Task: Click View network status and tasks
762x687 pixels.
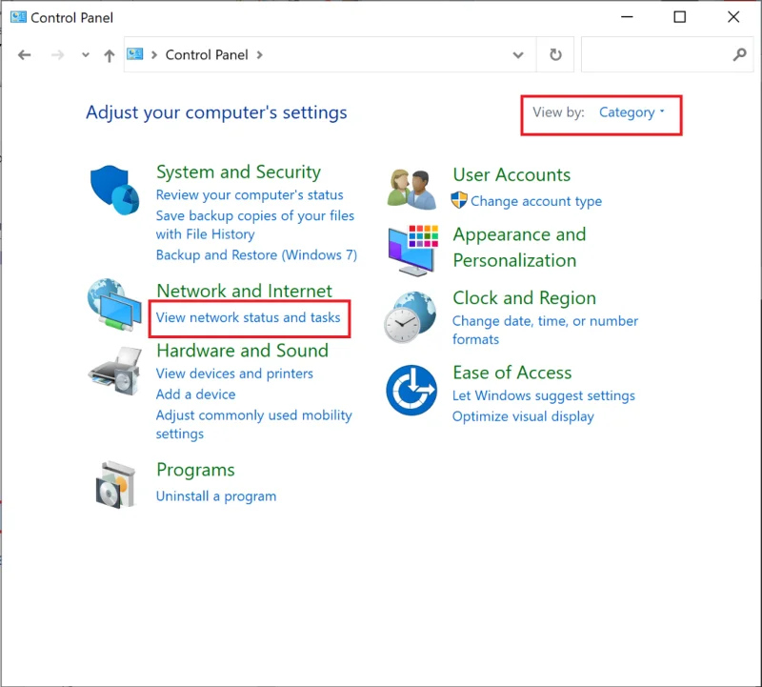Action: click(x=248, y=317)
